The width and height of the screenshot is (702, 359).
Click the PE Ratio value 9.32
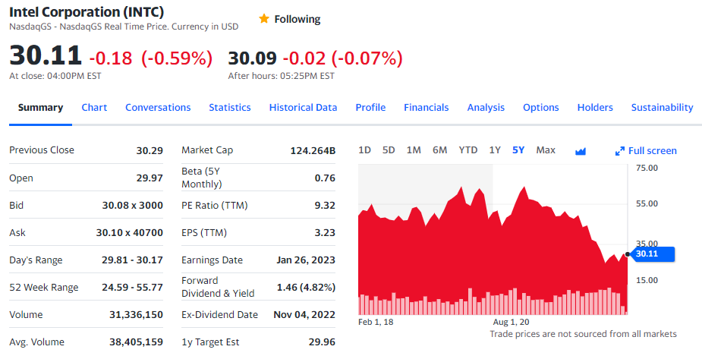point(325,206)
